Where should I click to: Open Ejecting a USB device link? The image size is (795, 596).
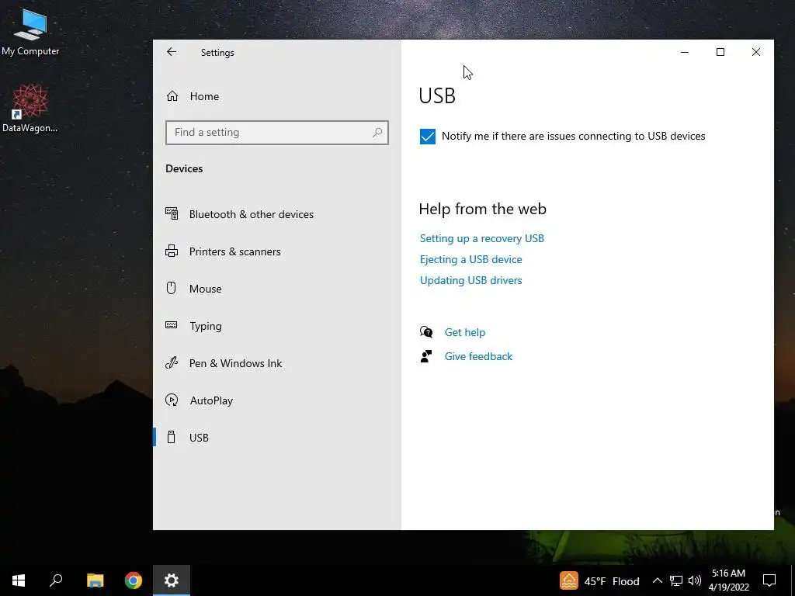click(x=470, y=259)
